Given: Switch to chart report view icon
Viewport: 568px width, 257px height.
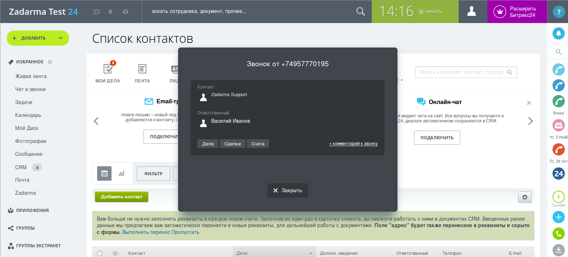Looking at the screenshot, I should click(122, 173).
